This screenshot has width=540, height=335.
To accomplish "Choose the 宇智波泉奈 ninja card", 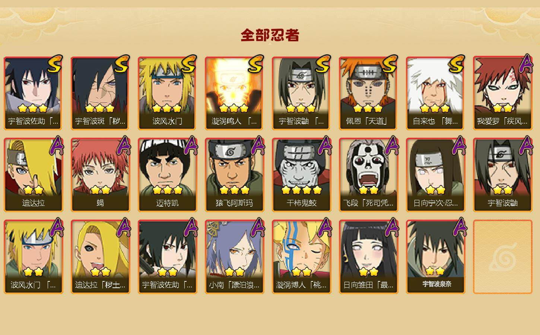I will tap(435, 257).
